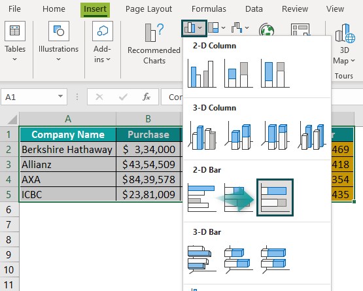Insert a 2-D 100% Stacked Bar chart
This screenshot has height=291, width=363.
(275, 197)
